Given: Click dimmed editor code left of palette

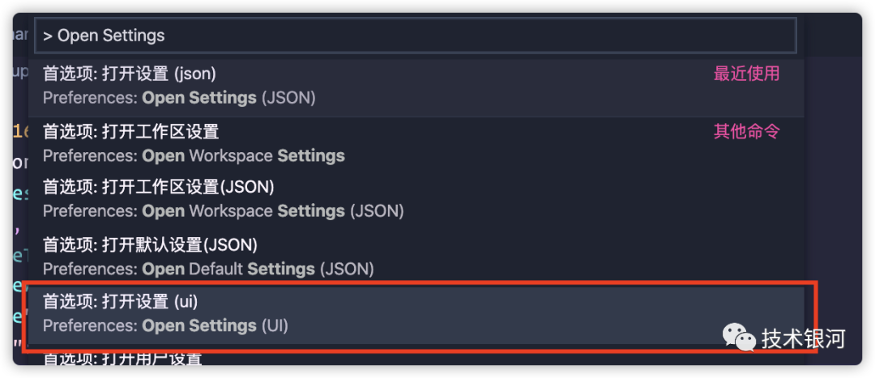Looking at the screenshot, I should [20, 189].
